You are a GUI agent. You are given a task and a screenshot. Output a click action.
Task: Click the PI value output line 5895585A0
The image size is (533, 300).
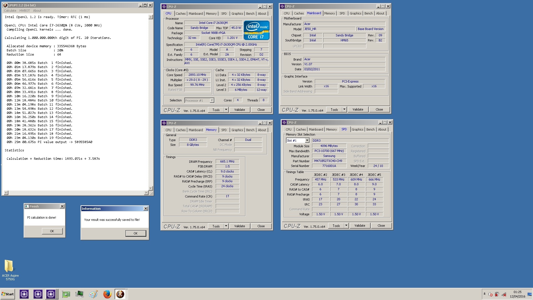point(49,142)
